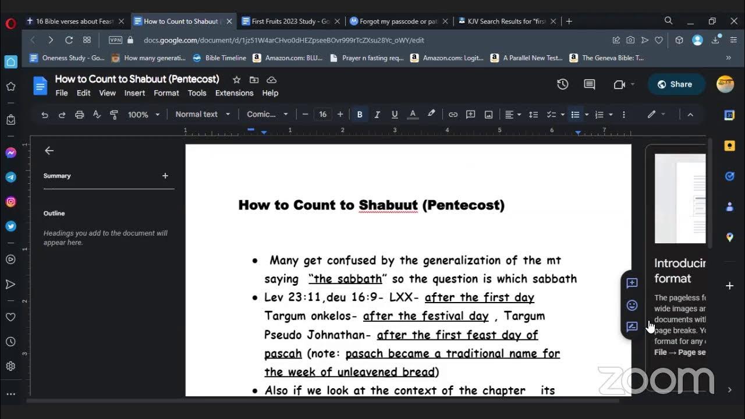Viewport: 745px width, 419px height.
Task: Switch to First Fruits 2023 Study tab
Action: click(291, 22)
